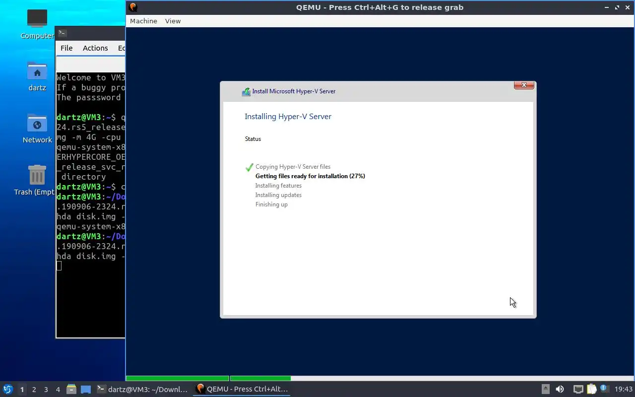Click the terminal cursor block
This screenshot has width=635, height=397.
pyautogui.click(x=59, y=266)
